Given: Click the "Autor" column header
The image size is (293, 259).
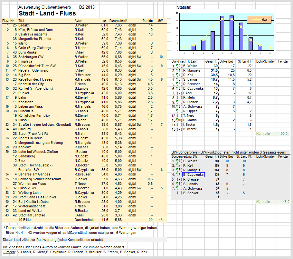Looking at the screenshot, I should click(78, 21).
